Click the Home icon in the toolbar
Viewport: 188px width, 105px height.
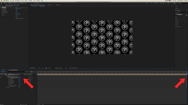coord(1,3)
